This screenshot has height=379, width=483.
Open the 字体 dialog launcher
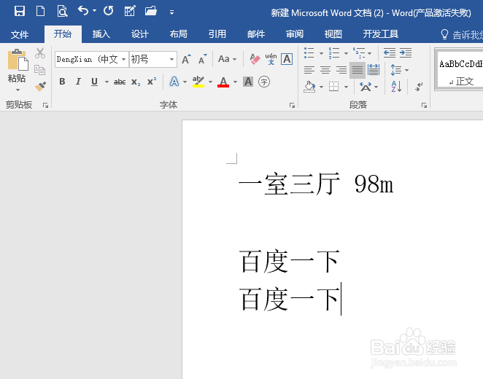click(x=292, y=106)
